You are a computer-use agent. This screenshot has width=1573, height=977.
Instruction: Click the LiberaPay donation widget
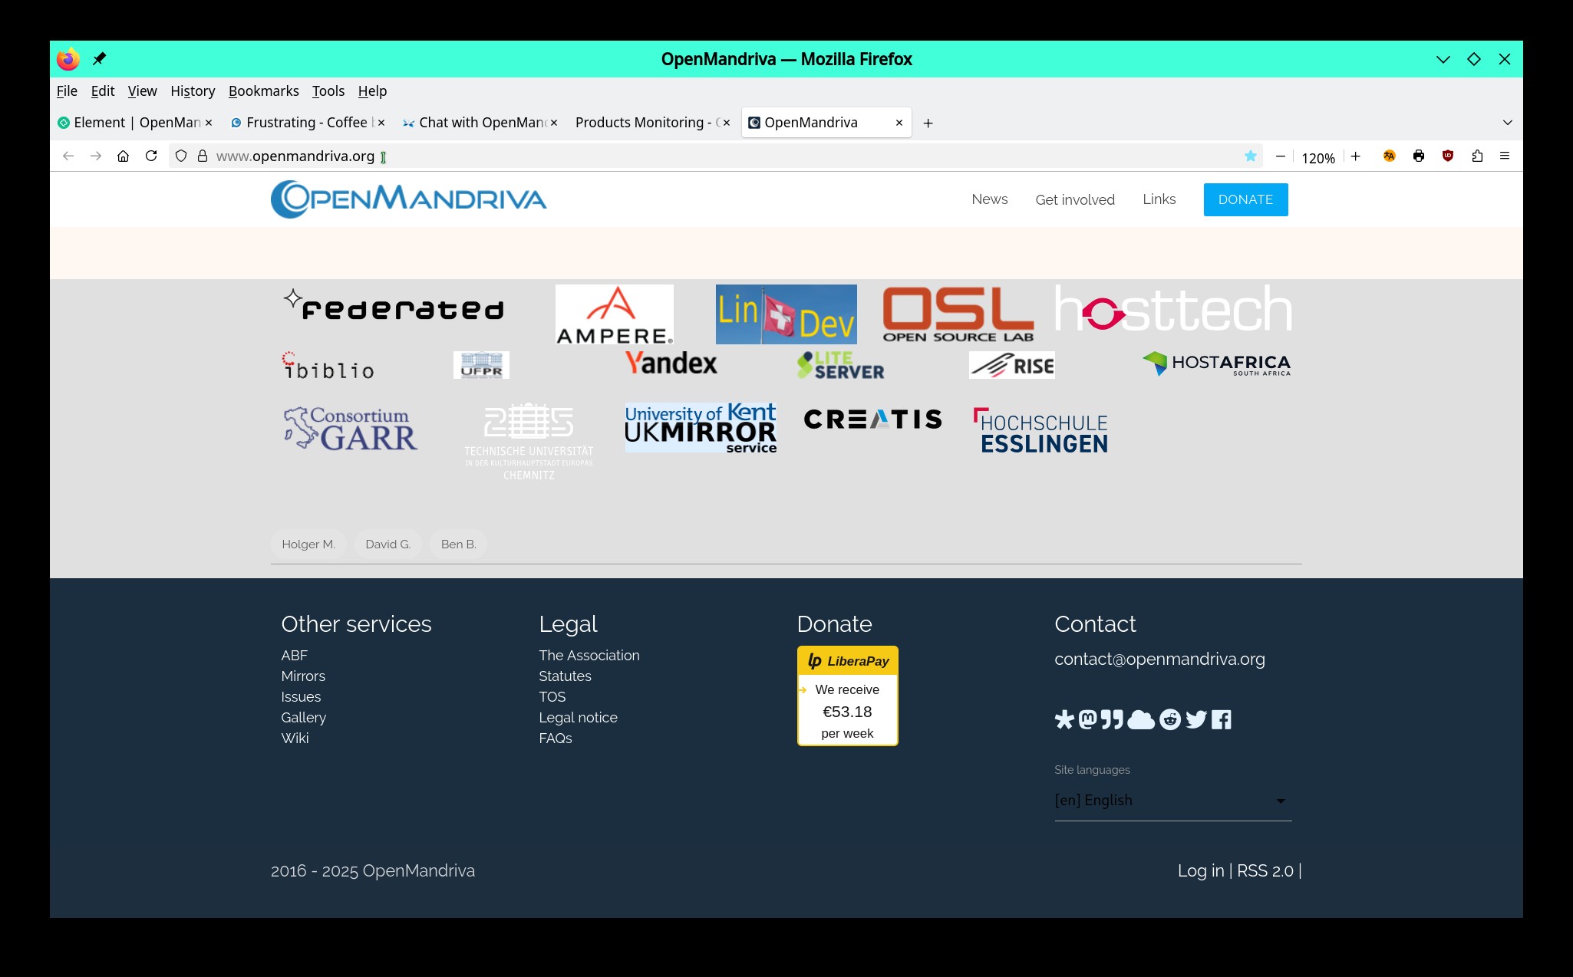(847, 696)
